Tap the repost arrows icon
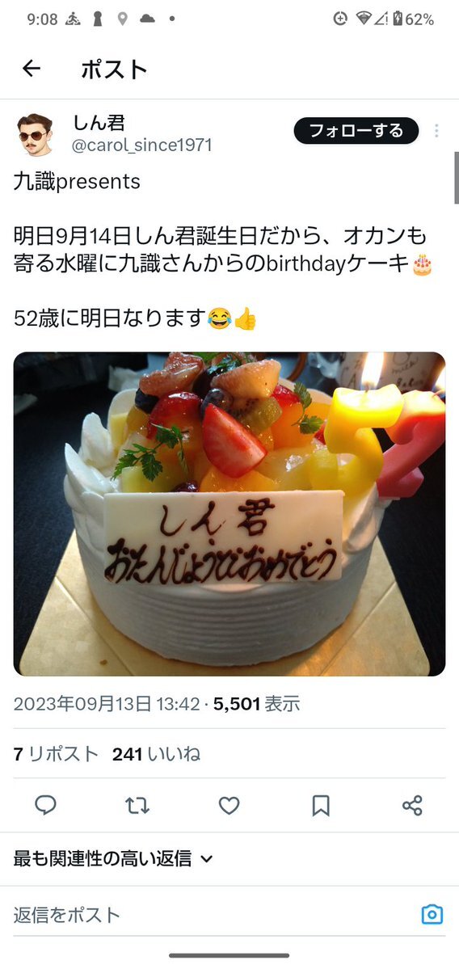The width and height of the screenshot is (459, 969). [137, 805]
